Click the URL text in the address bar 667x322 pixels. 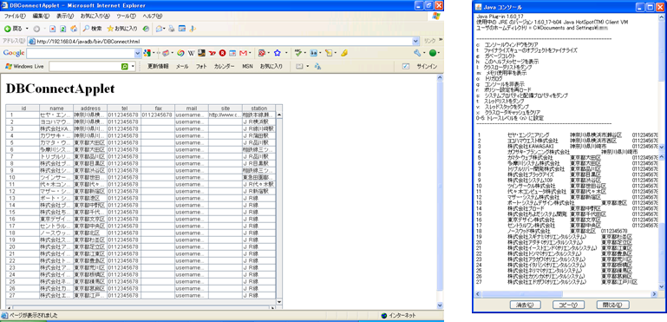(88, 42)
